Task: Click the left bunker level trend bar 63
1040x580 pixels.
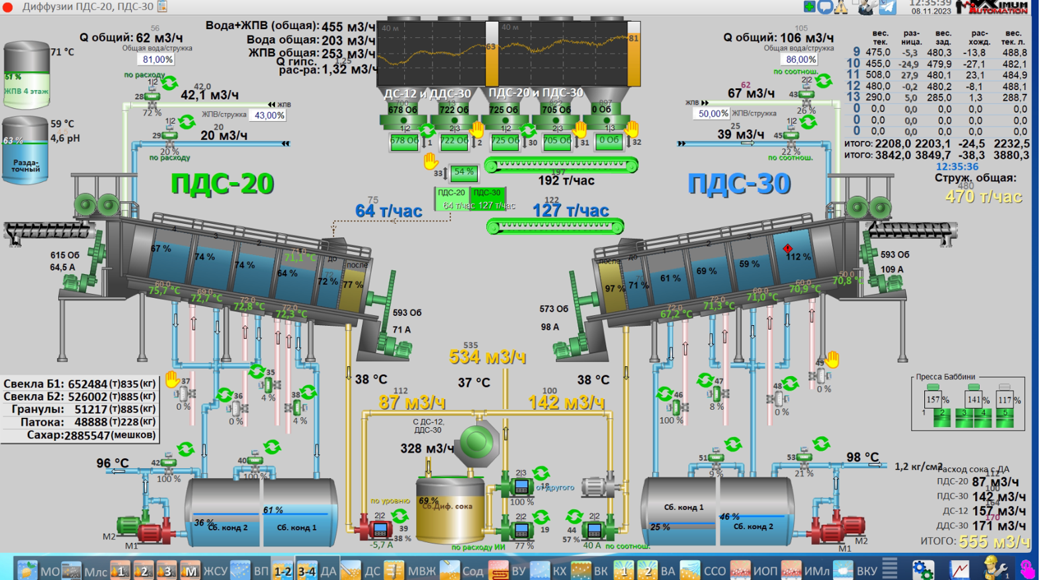Action: [492, 53]
